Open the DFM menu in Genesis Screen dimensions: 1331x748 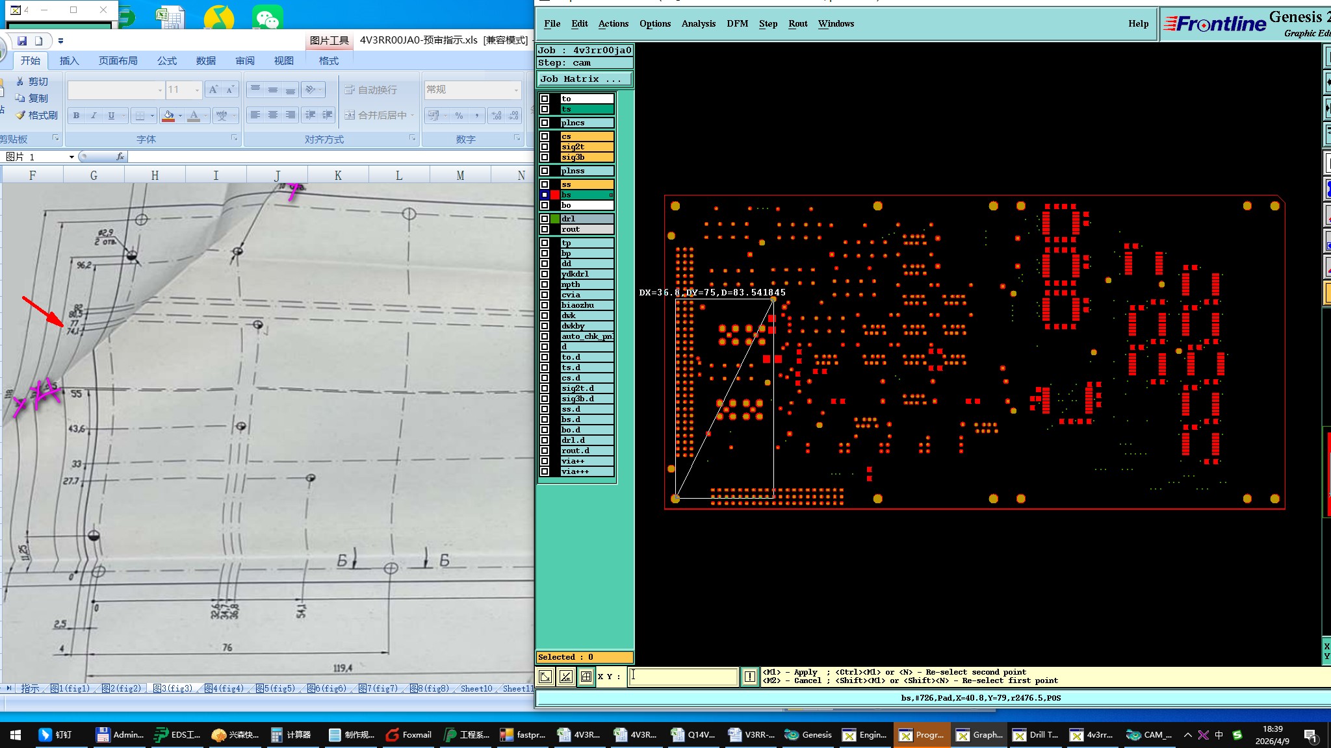pyautogui.click(x=737, y=24)
